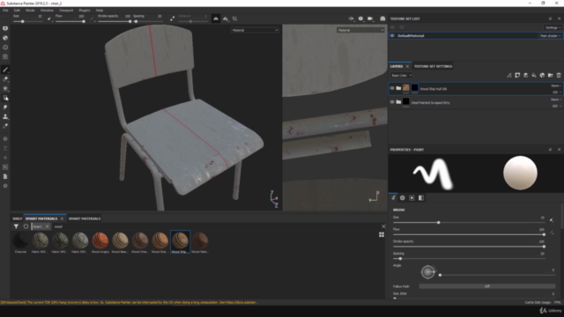Hide the Wood Ship Hull Old layer
The height and width of the screenshot is (317, 564).
[392, 88]
